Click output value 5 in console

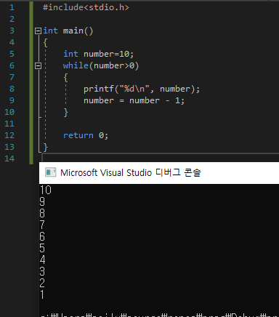coord(42,248)
